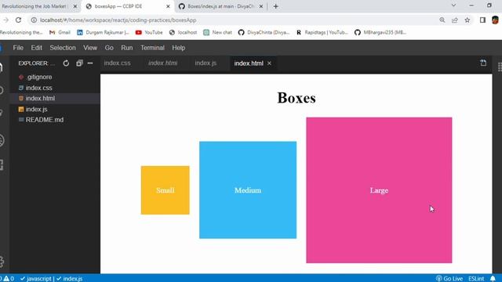Open the View menu

click(90, 48)
